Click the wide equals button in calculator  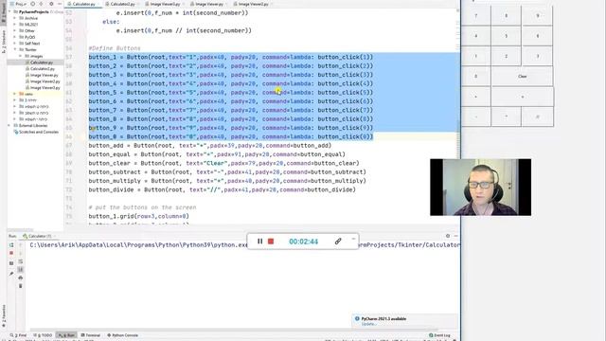click(522, 97)
